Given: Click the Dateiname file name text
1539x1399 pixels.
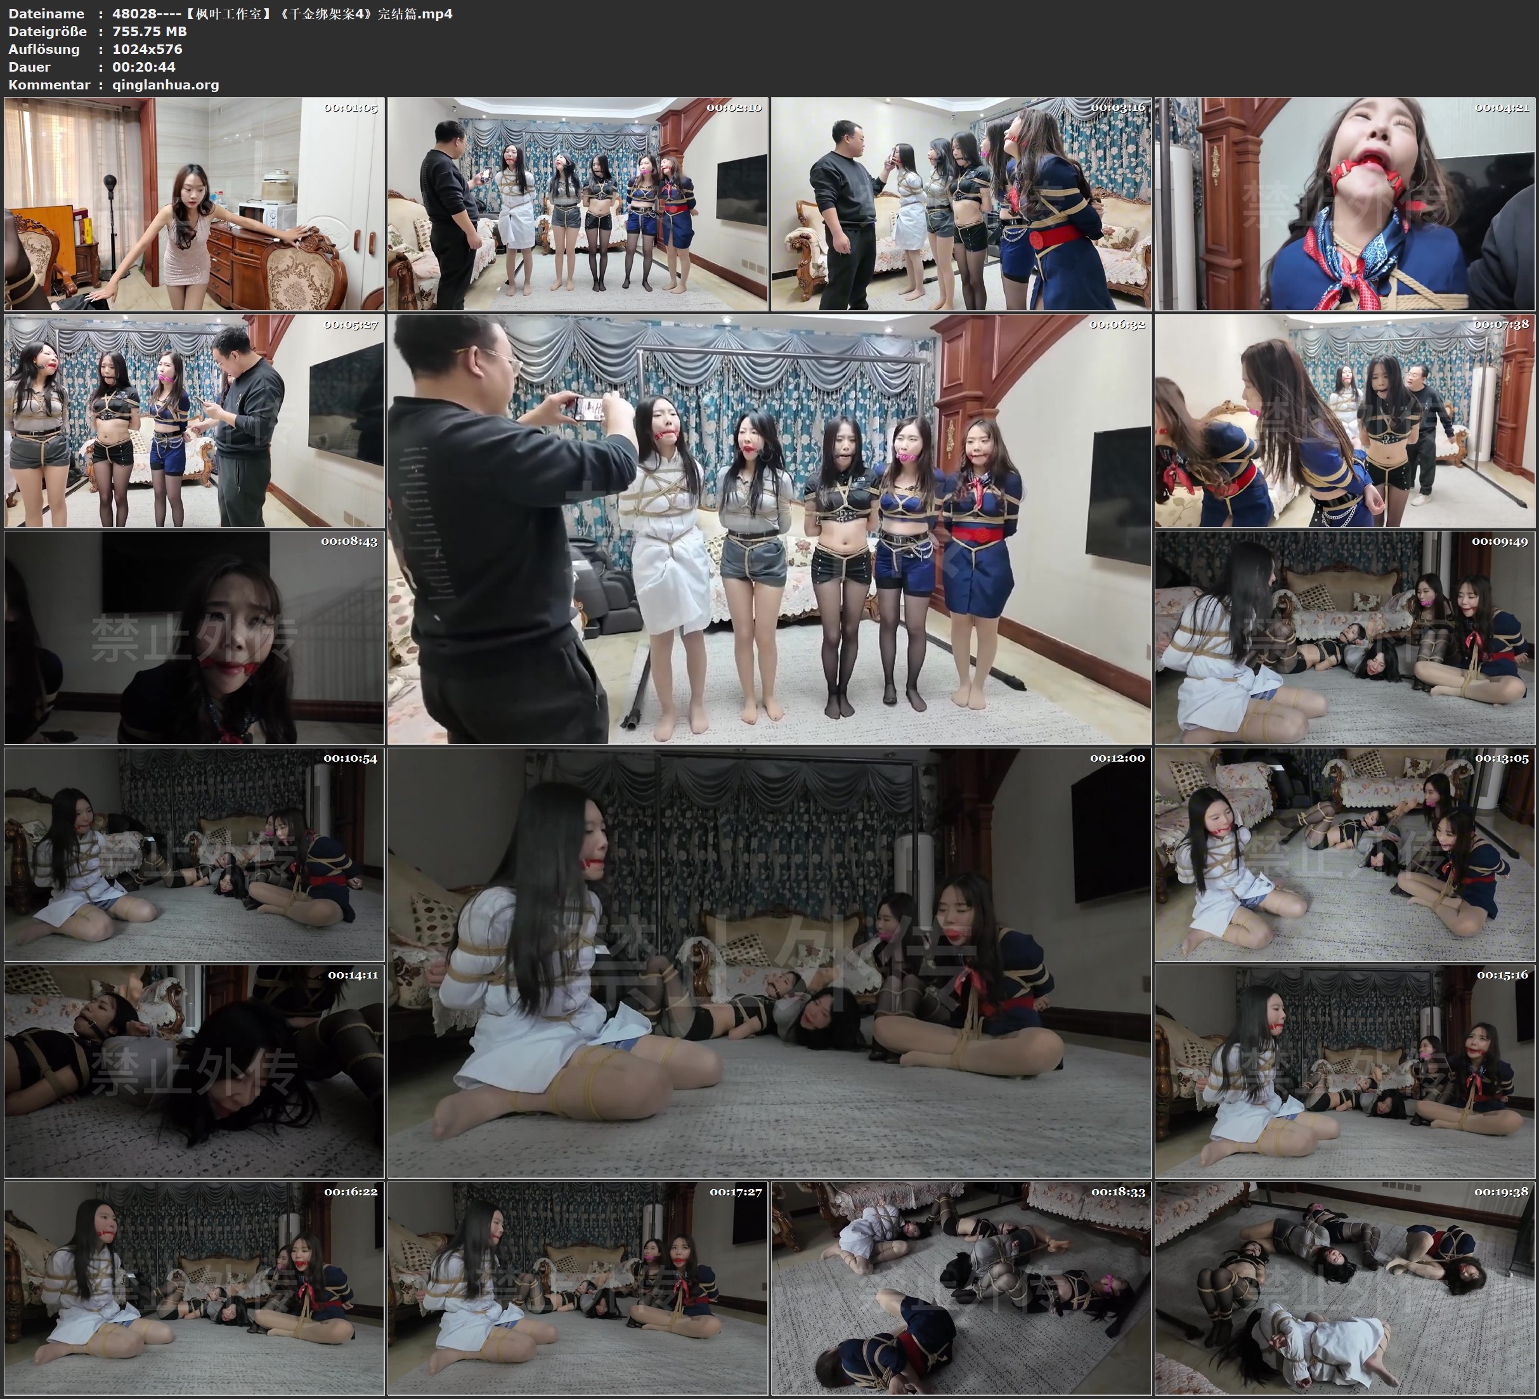Looking at the screenshot, I should pos(282,14).
